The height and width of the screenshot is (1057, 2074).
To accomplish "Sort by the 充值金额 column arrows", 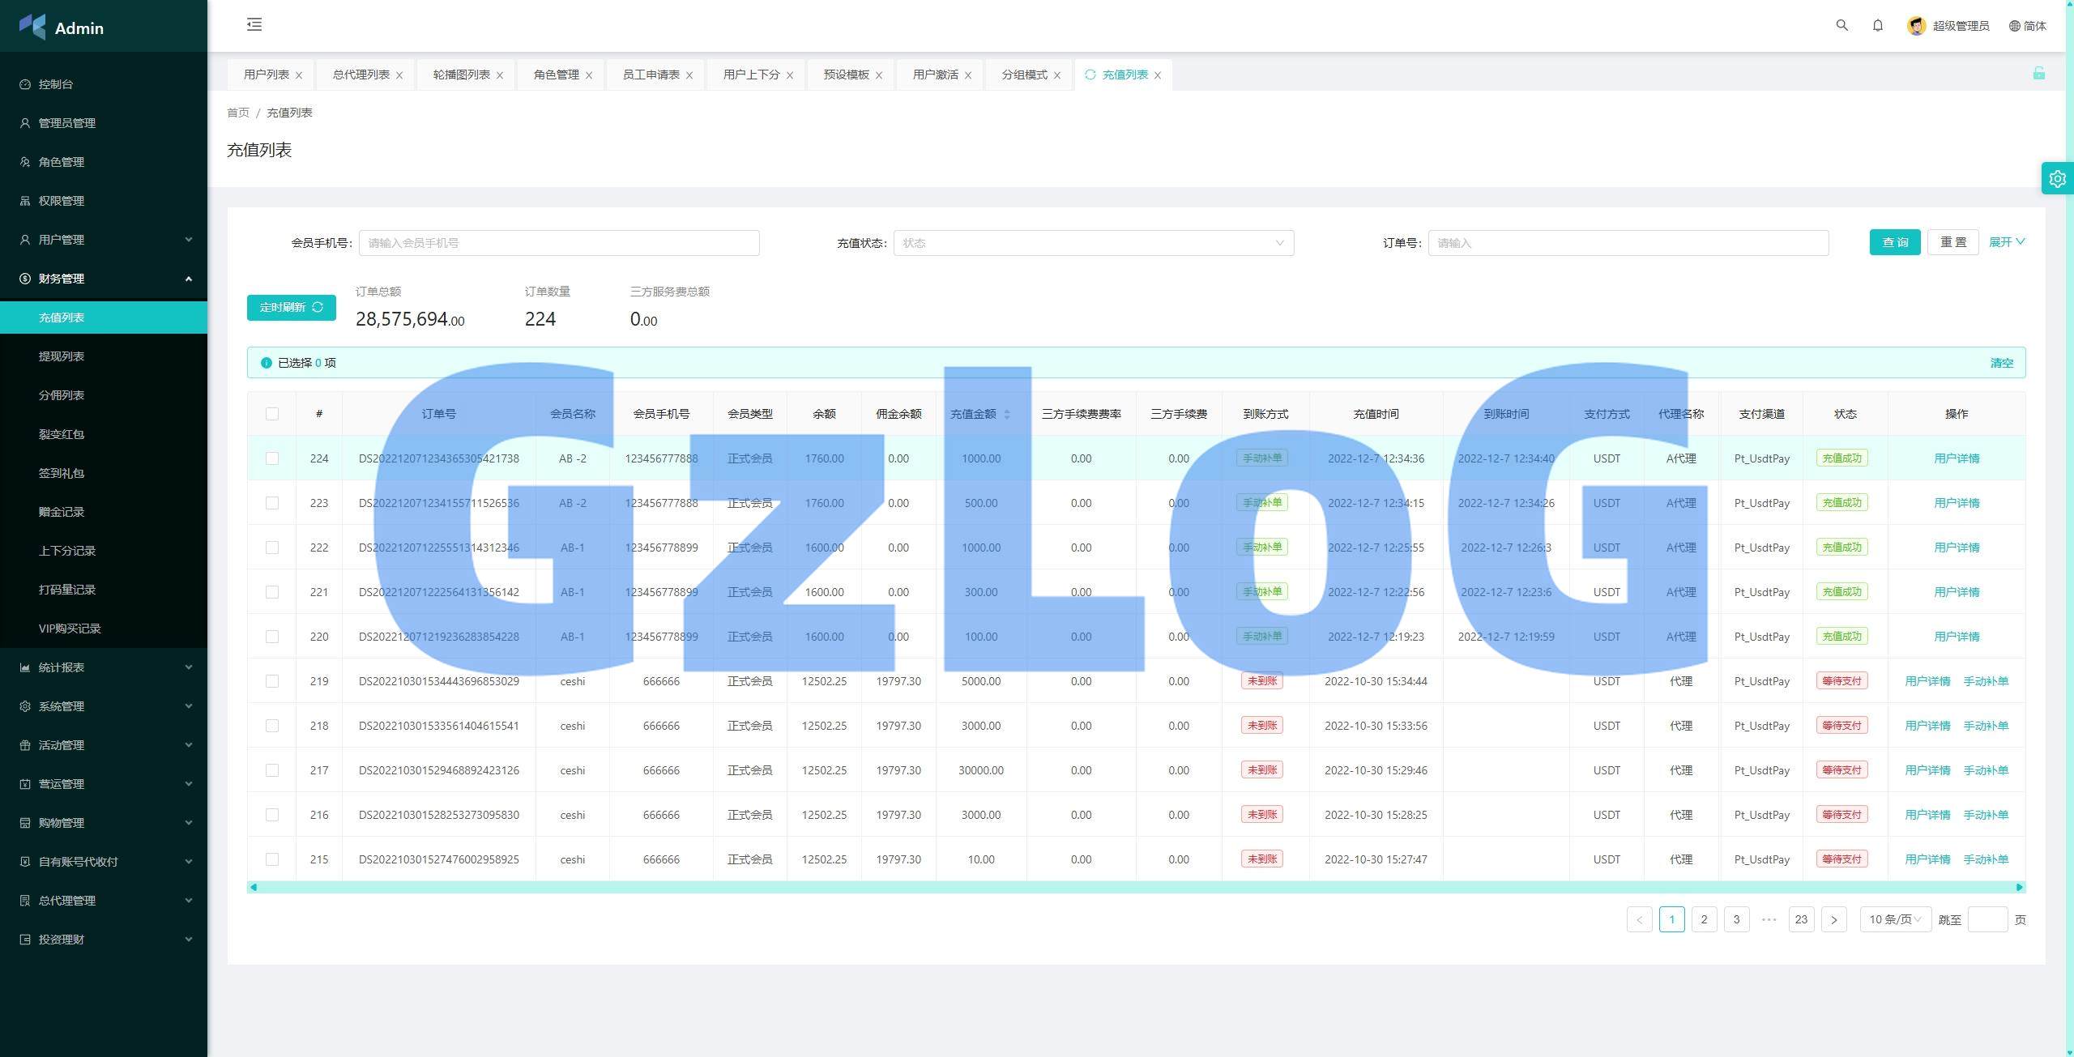I will (1007, 414).
